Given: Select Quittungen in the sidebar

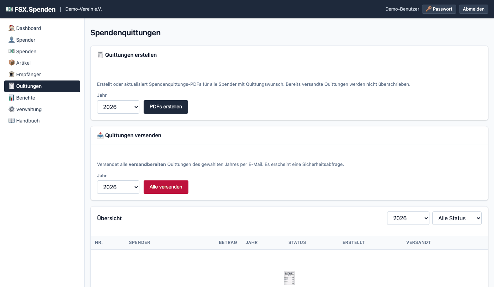Looking at the screenshot, I should (x=42, y=86).
